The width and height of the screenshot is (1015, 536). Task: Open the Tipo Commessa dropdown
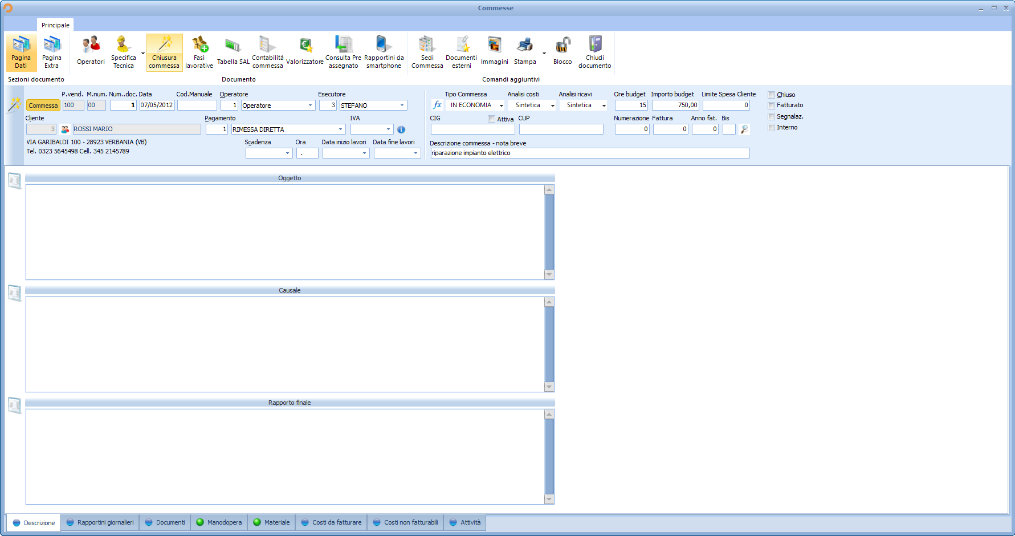[500, 105]
